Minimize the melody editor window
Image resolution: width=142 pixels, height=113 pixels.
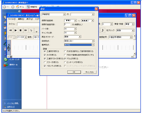point(127,15)
